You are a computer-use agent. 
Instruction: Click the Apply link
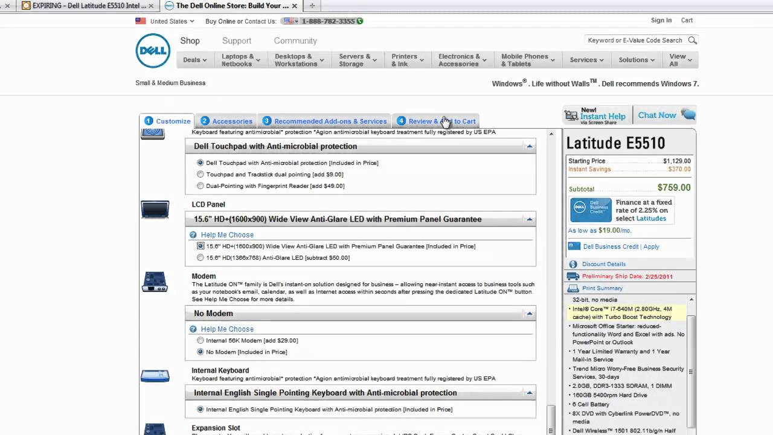coord(651,246)
